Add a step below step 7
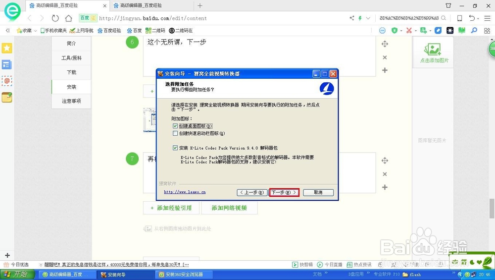 point(385,187)
